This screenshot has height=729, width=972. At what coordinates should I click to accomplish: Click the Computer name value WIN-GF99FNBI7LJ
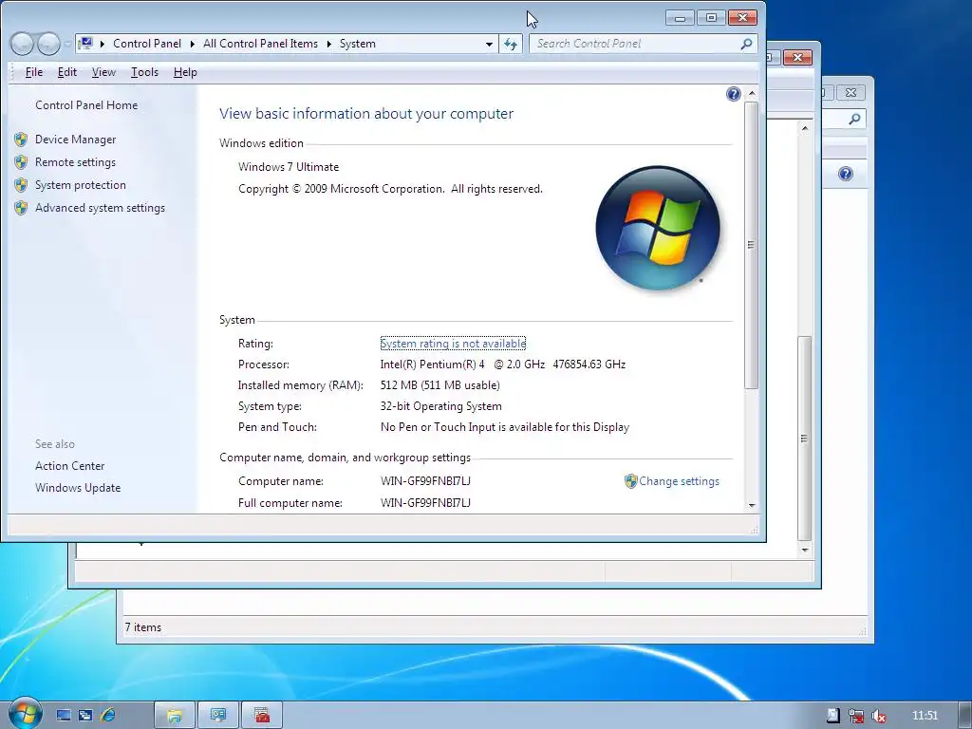point(425,481)
